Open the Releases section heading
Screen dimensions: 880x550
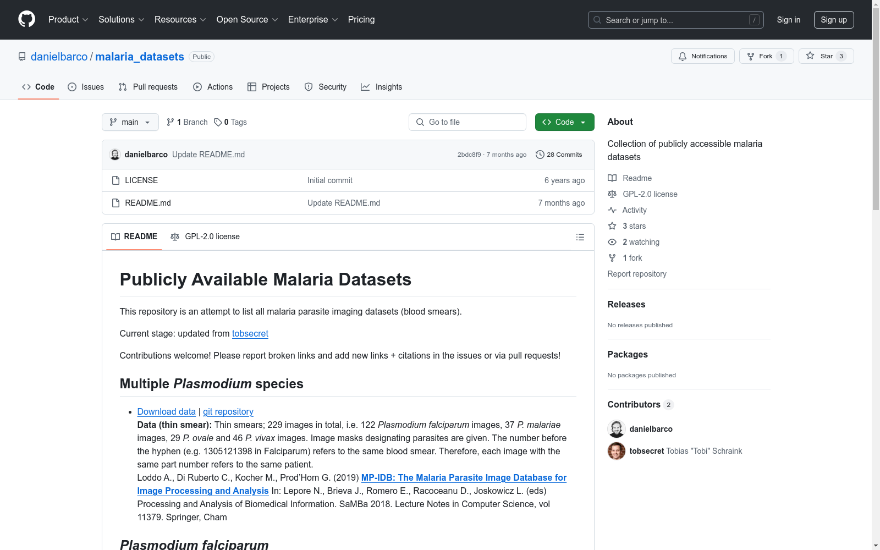[x=626, y=304]
